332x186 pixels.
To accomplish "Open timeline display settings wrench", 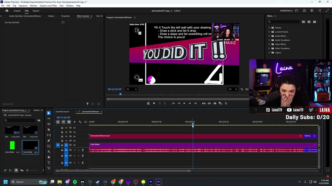I will [x=80, y=122].
